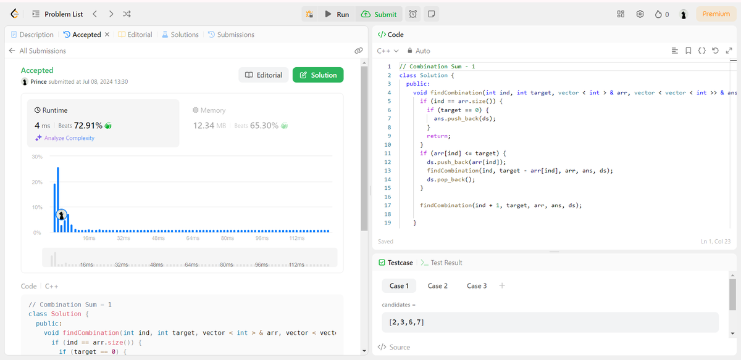Run the code
Screen dimensions: 741x360
[337, 14]
